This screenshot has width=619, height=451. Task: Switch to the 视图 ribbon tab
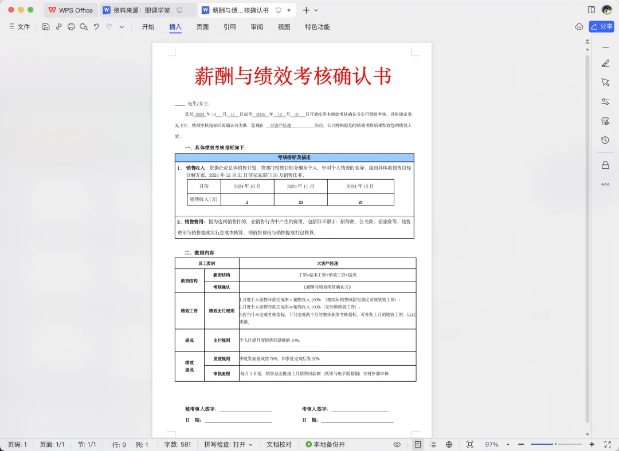[284, 27]
